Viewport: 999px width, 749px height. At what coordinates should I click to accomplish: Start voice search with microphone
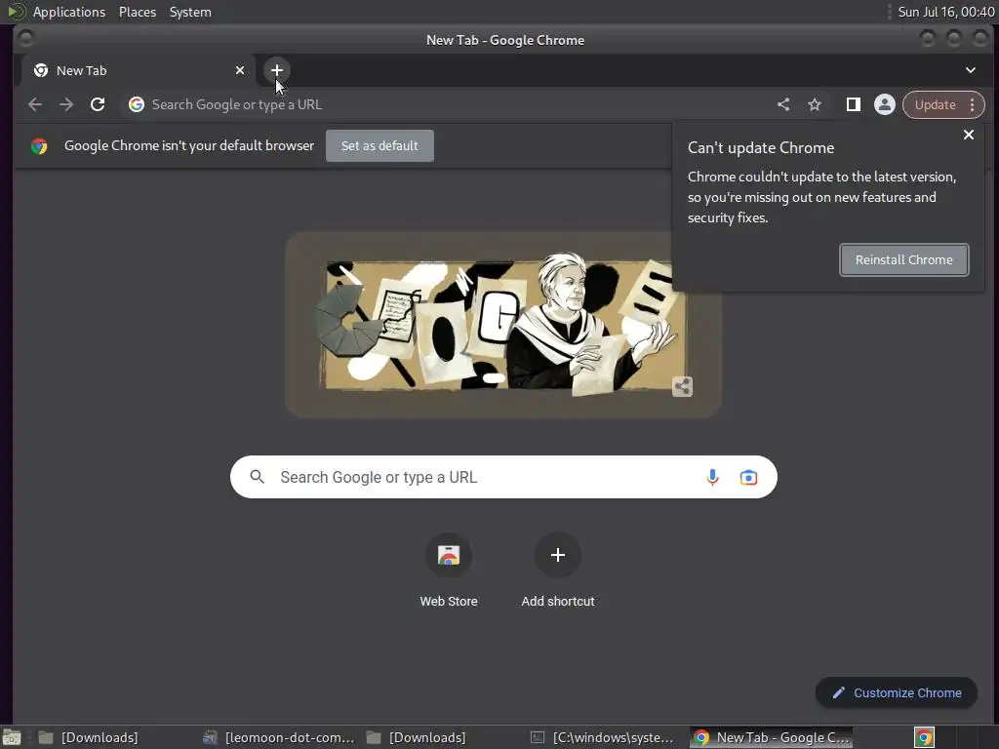[x=712, y=477]
